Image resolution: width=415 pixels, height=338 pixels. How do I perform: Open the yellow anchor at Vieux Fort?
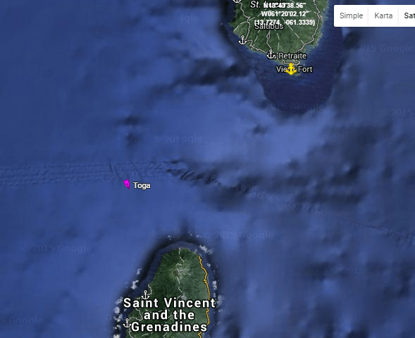coord(291,69)
